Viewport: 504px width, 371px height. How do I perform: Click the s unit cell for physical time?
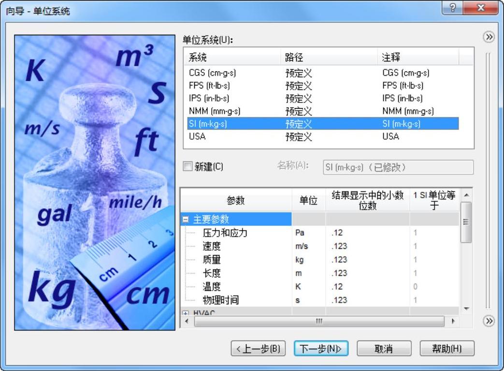[309, 300]
